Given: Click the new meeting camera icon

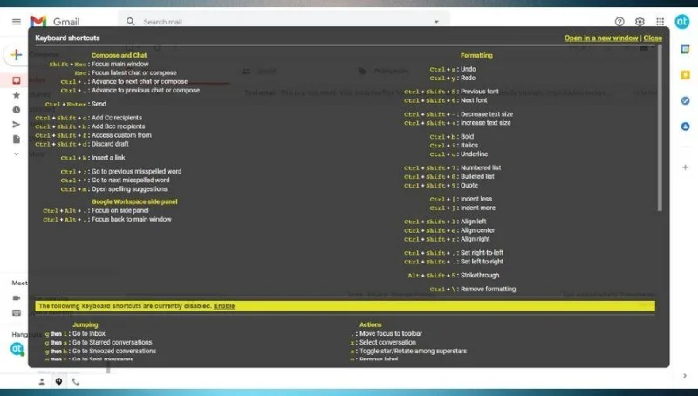Looking at the screenshot, I should (17, 298).
